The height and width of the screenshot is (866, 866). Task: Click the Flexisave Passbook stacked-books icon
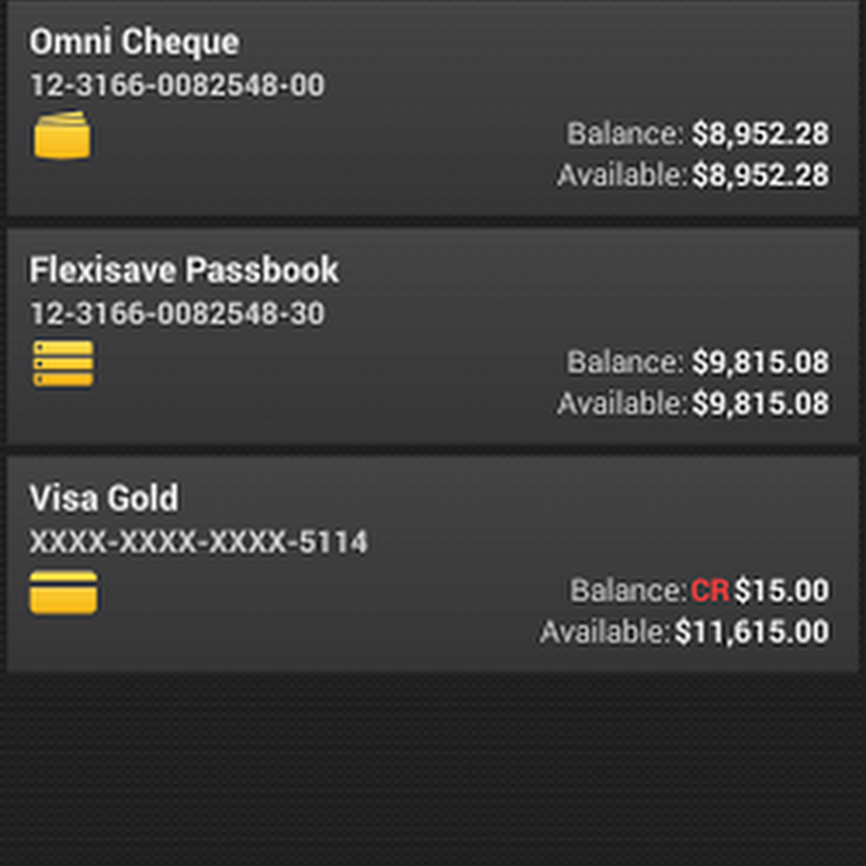(x=64, y=364)
